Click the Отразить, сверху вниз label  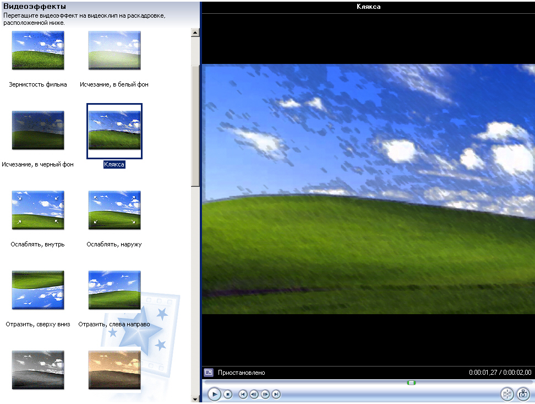pyautogui.click(x=38, y=325)
